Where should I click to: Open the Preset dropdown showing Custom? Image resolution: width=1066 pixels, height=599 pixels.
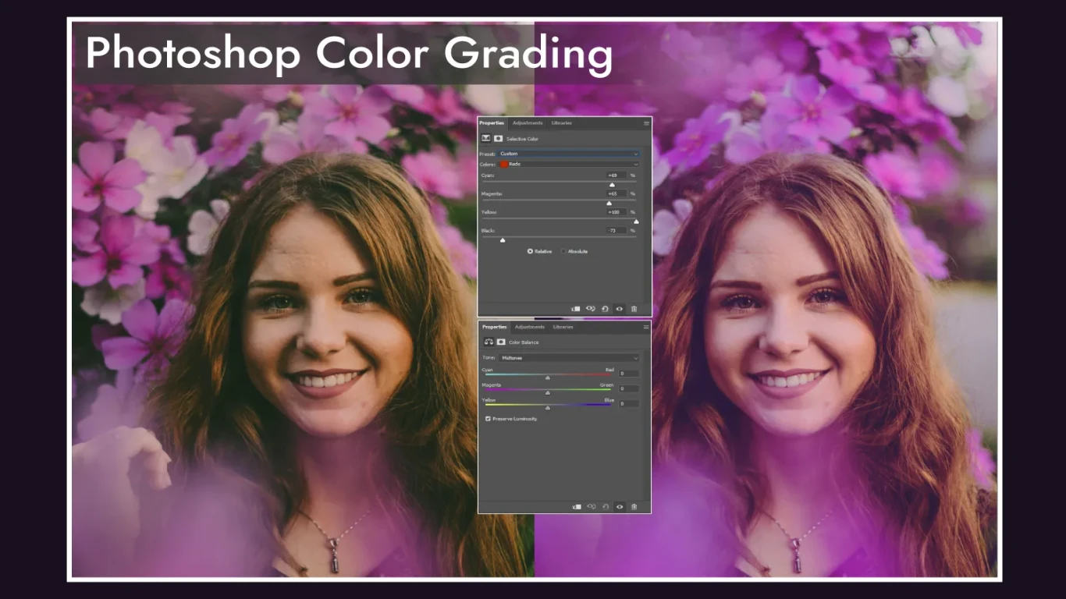(569, 154)
